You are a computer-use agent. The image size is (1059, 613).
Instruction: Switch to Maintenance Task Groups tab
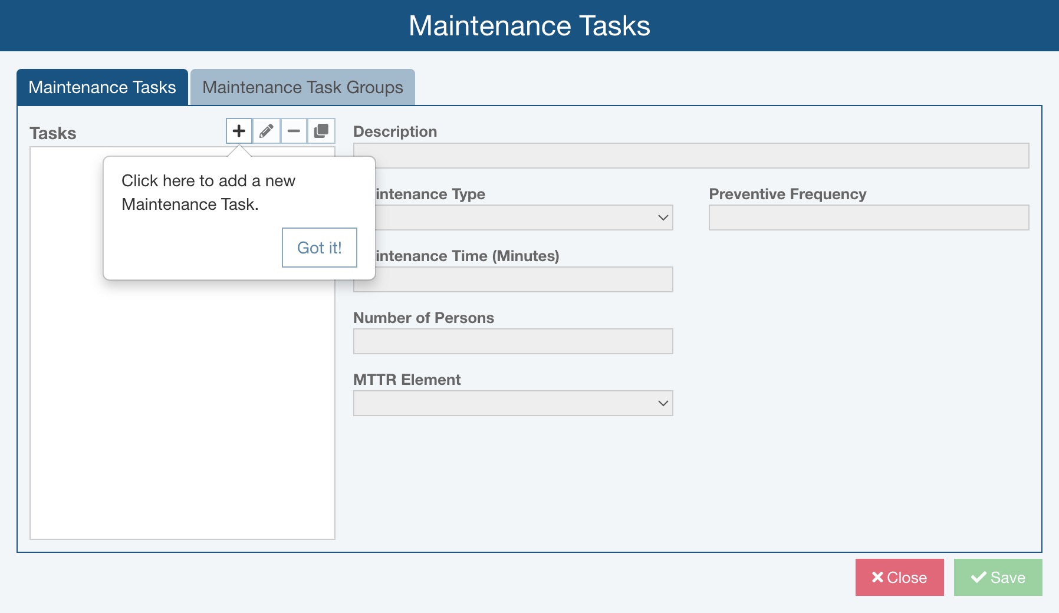[302, 87]
